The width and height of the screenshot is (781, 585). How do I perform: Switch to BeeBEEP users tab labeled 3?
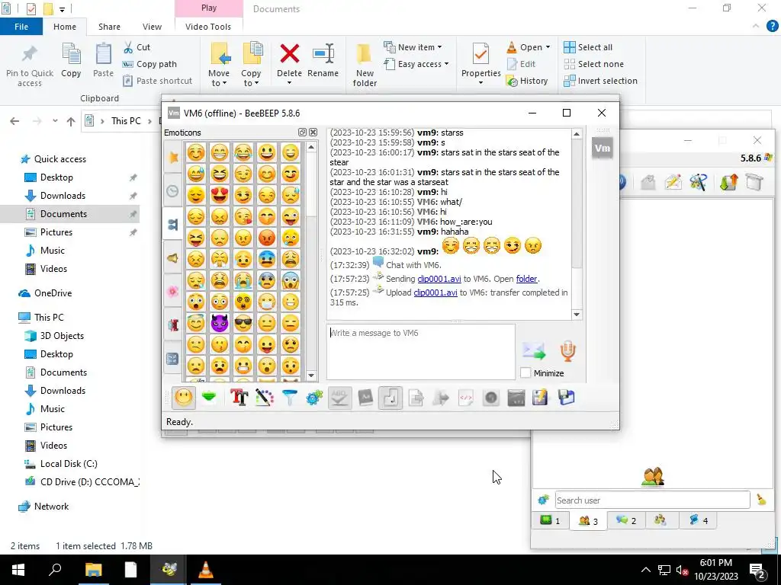click(x=588, y=521)
